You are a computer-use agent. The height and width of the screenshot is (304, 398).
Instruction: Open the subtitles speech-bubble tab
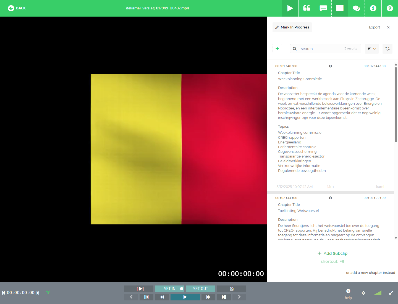click(x=323, y=8)
